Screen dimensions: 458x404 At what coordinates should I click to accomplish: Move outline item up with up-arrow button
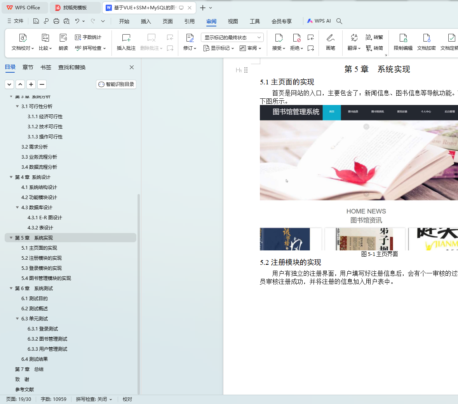[20, 84]
